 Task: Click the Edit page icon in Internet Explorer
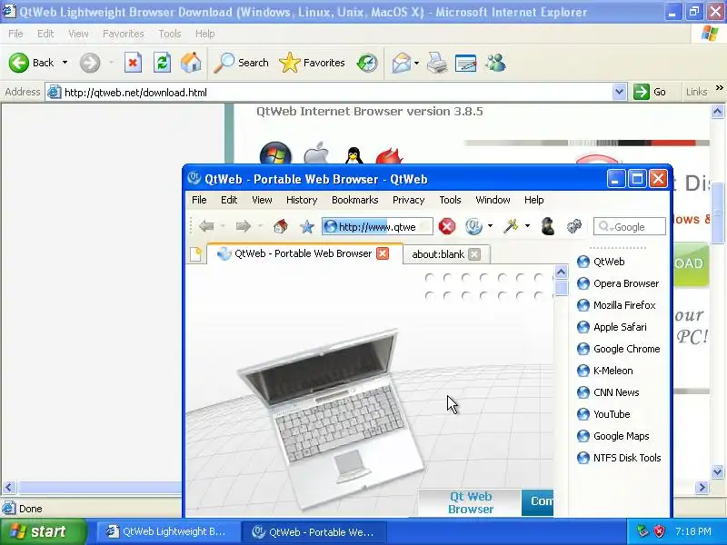click(465, 63)
